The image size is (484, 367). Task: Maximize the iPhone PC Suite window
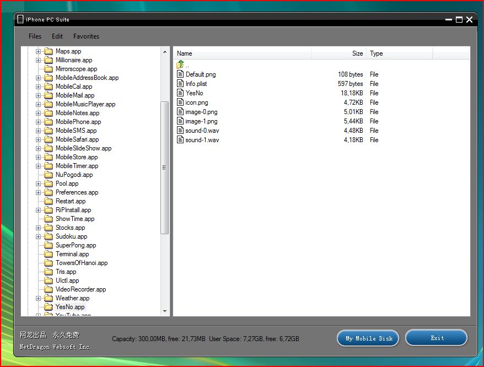[x=459, y=19]
